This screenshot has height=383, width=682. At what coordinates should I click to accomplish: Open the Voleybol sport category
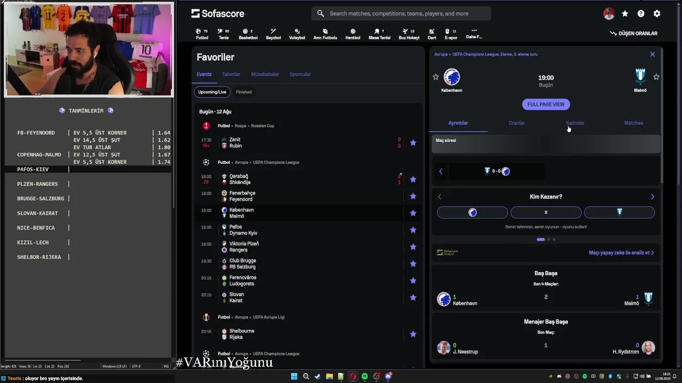click(x=297, y=34)
